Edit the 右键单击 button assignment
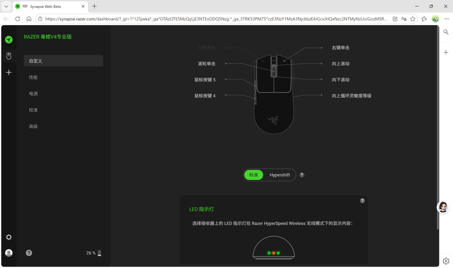453x268 pixels. click(x=340, y=47)
